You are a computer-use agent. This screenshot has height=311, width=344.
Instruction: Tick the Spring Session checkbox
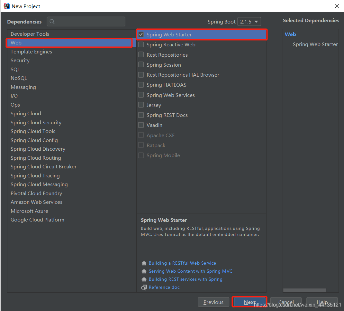click(x=141, y=65)
